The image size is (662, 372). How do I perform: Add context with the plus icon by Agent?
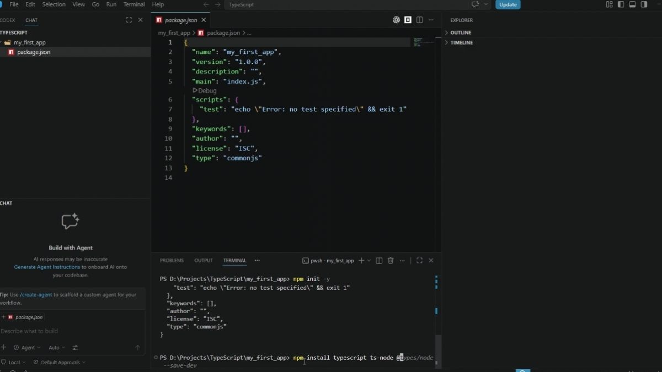point(4,347)
